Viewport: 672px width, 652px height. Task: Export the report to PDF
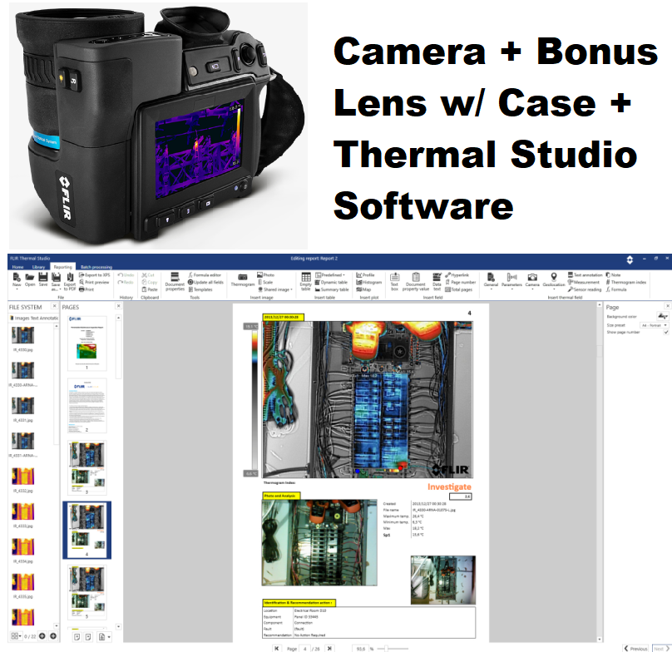70,282
